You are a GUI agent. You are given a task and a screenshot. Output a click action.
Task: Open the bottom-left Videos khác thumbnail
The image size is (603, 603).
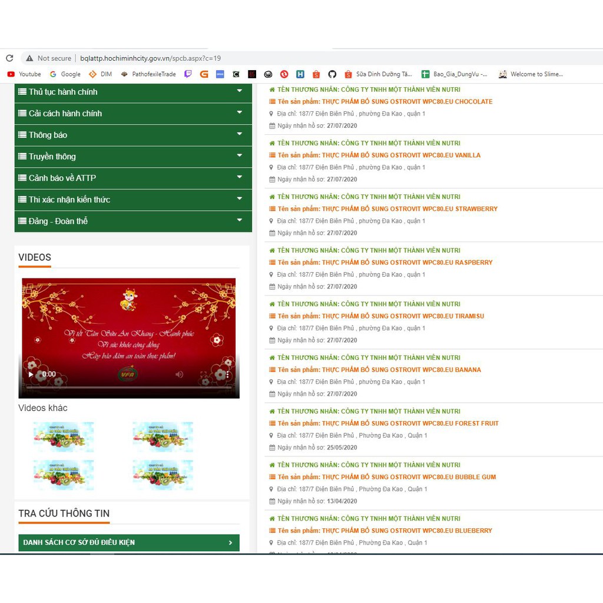64,475
